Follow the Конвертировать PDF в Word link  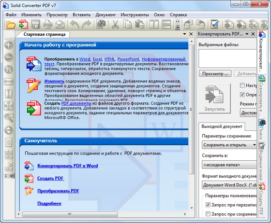[x=68, y=166]
